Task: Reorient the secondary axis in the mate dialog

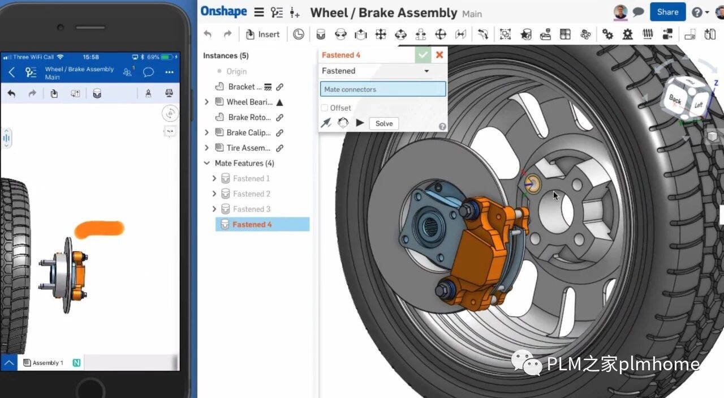Action: [343, 123]
